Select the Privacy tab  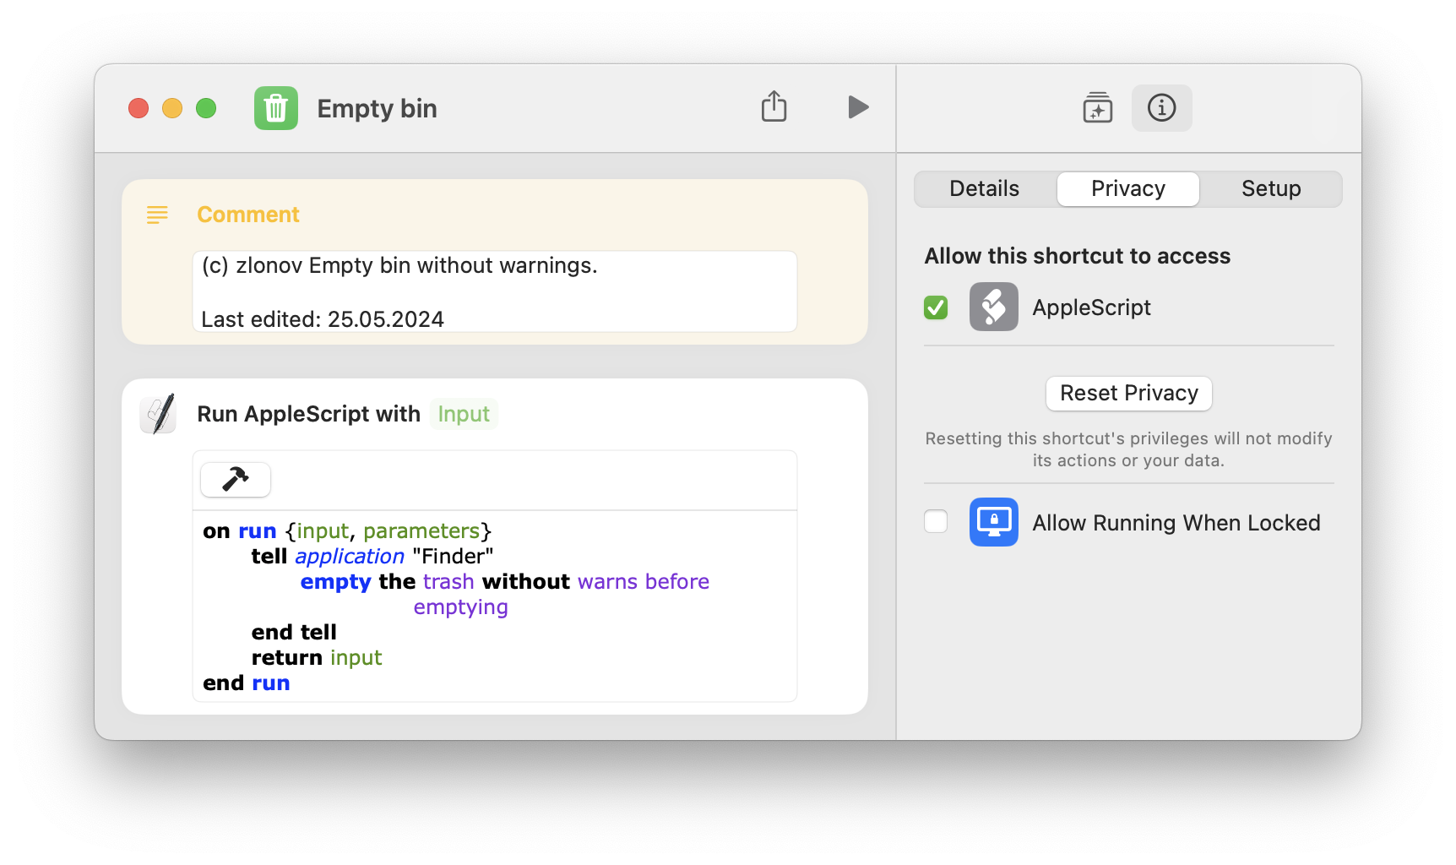[x=1127, y=189]
